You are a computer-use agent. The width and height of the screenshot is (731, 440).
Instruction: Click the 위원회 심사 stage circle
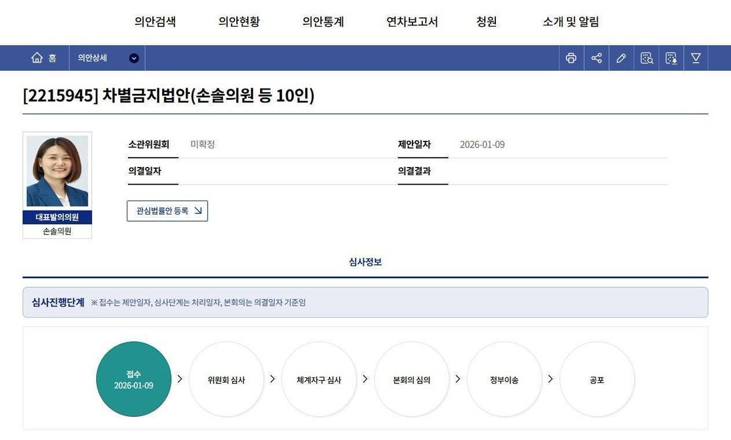click(227, 379)
